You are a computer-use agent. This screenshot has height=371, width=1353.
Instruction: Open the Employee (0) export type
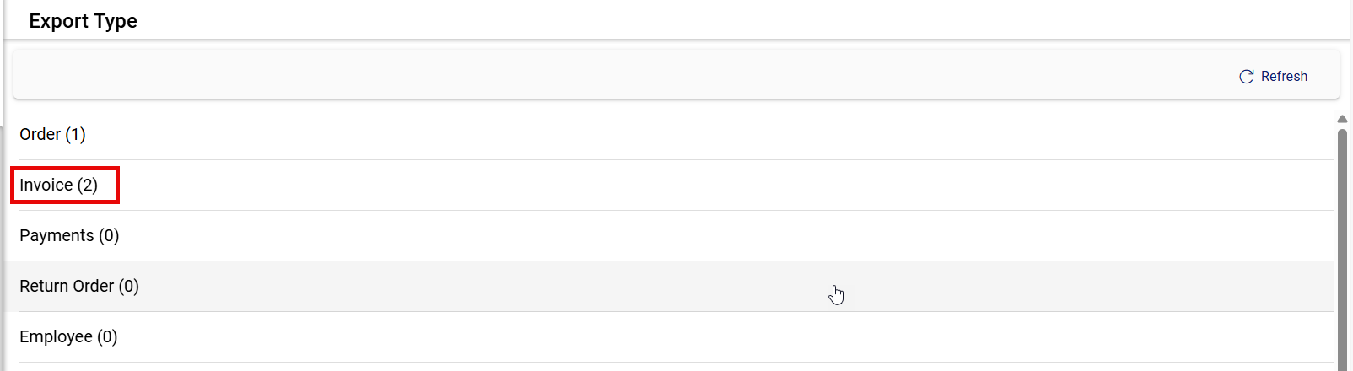click(68, 337)
